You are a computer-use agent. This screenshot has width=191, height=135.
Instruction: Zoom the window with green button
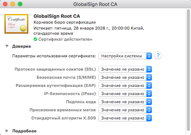[20, 4]
